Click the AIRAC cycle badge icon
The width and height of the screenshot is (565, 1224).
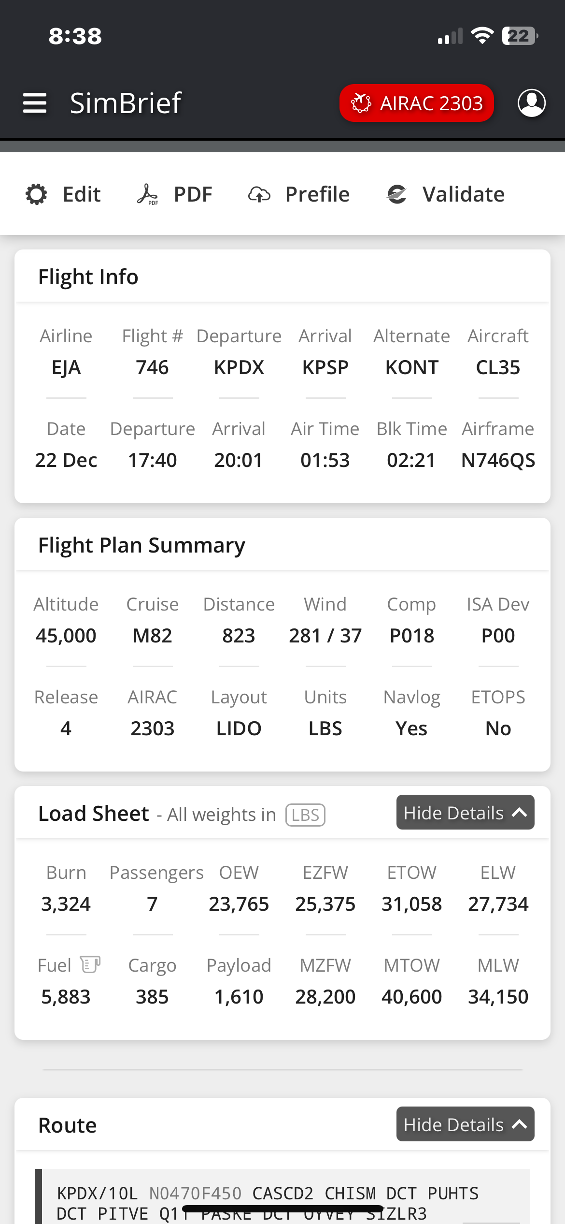pos(361,103)
